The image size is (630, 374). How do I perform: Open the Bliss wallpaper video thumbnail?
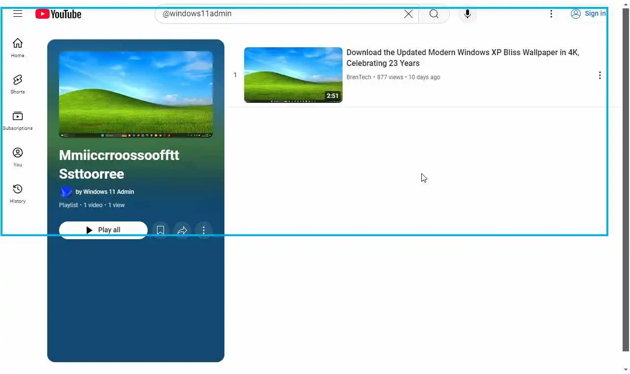click(293, 75)
